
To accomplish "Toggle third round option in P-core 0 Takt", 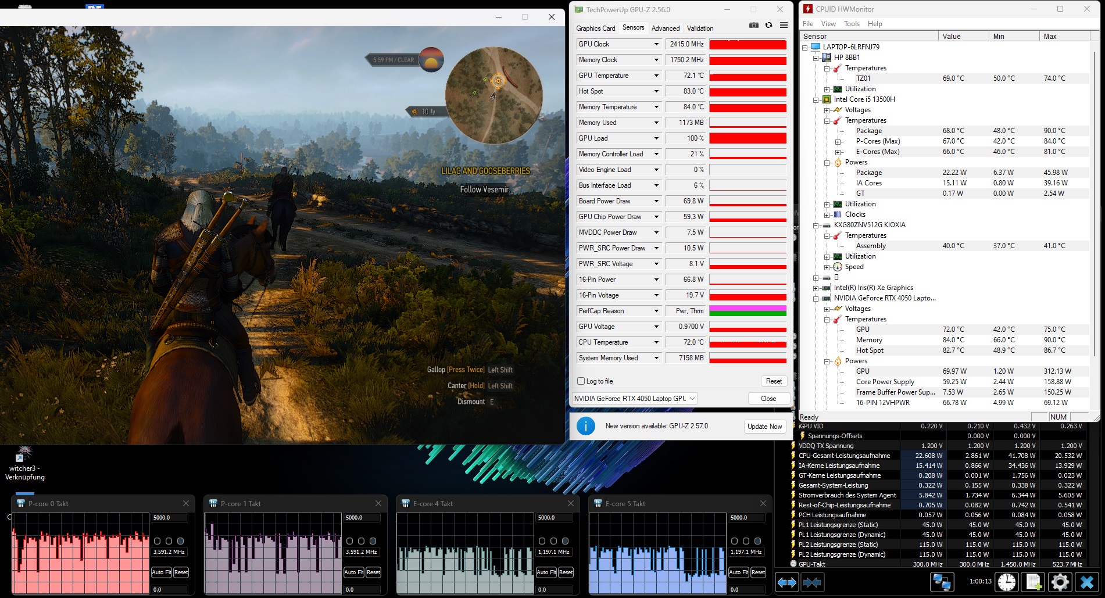I will tap(180, 541).
